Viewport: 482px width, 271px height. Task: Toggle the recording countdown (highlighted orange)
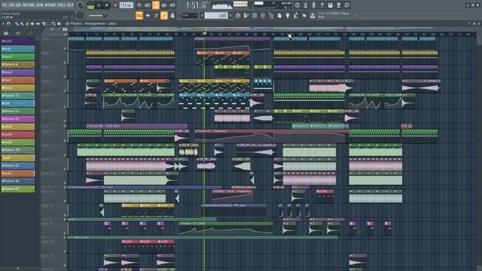click(156, 5)
